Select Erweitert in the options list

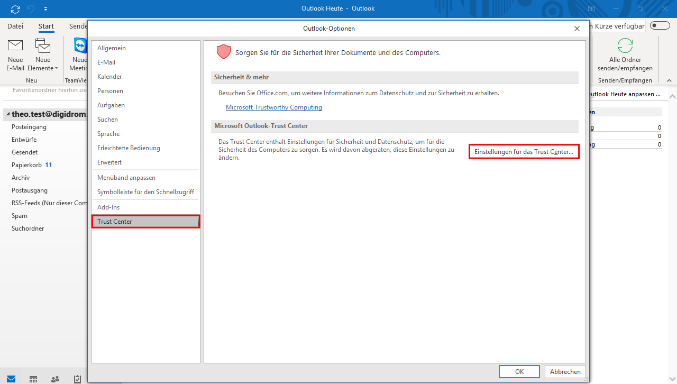[109, 162]
